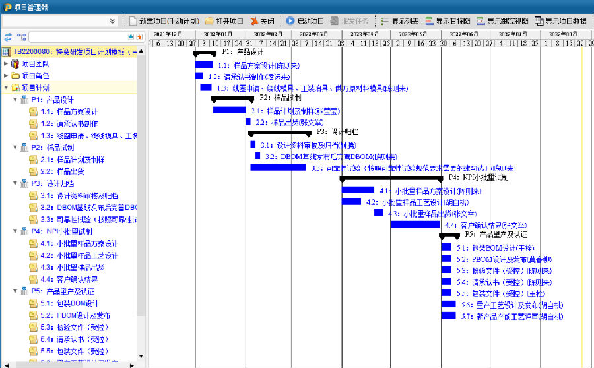Collapse the P3: 设计归档 tree node
This screenshot has width=594, height=368.
[15, 183]
